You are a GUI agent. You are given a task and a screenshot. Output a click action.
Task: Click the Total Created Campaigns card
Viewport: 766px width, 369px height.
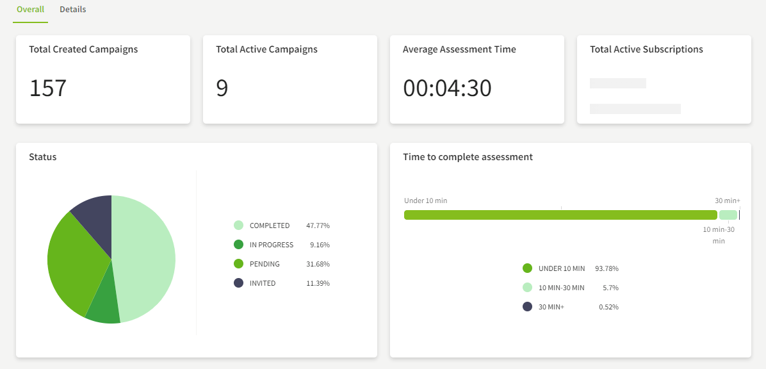pyautogui.click(x=102, y=79)
